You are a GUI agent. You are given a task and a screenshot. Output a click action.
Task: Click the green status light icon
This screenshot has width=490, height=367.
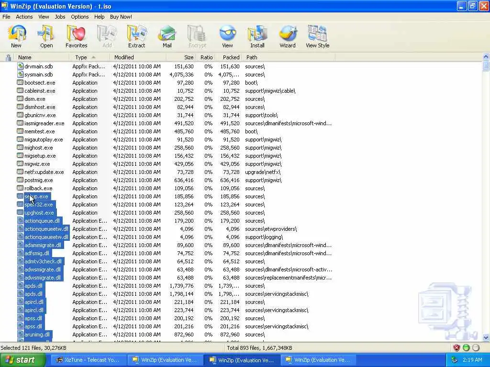(x=466, y=348)
